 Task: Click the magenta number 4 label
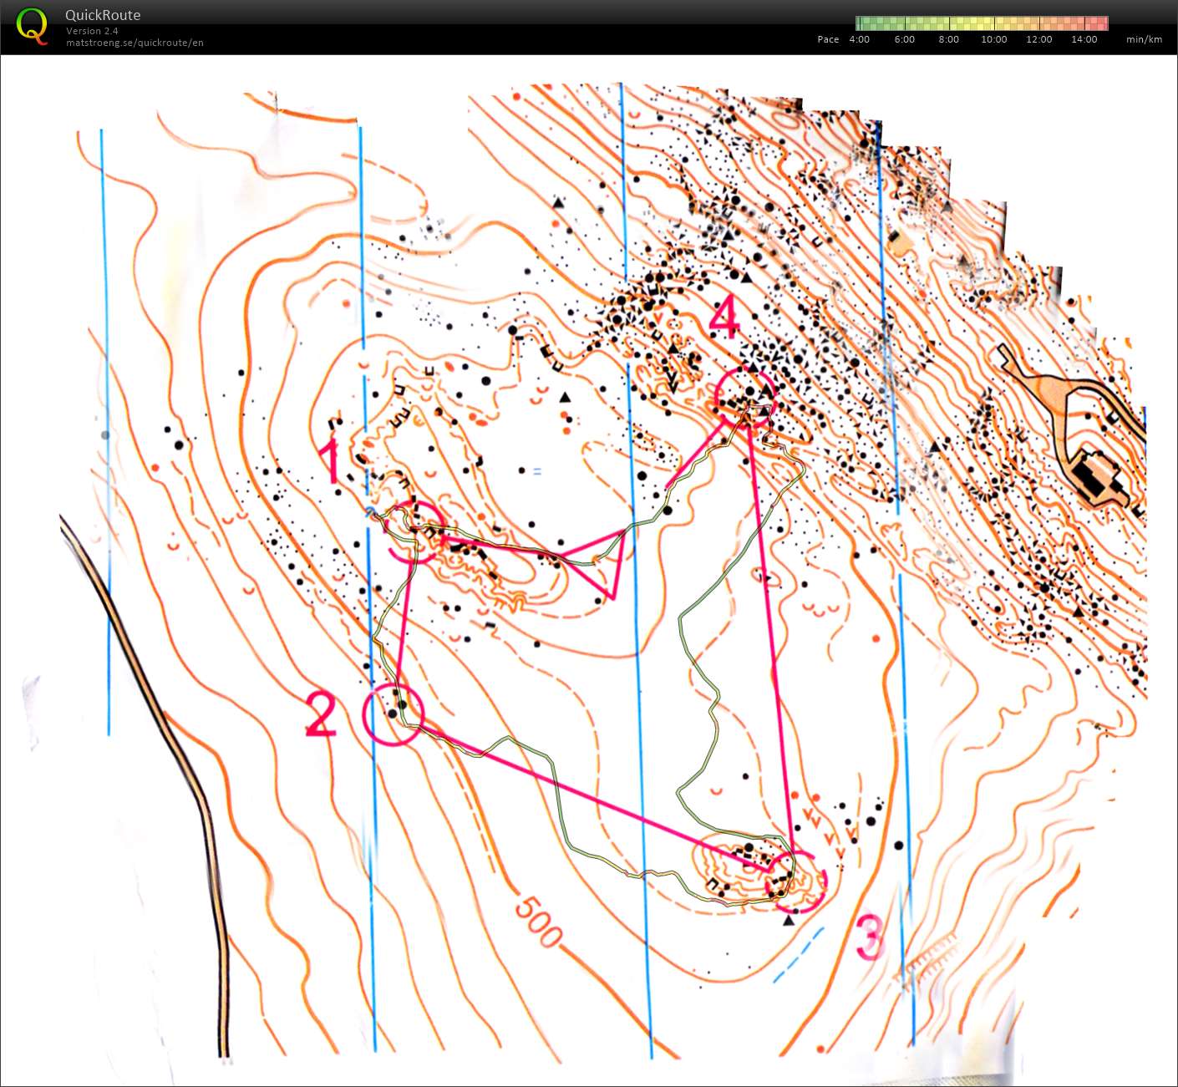click(724, 316)
